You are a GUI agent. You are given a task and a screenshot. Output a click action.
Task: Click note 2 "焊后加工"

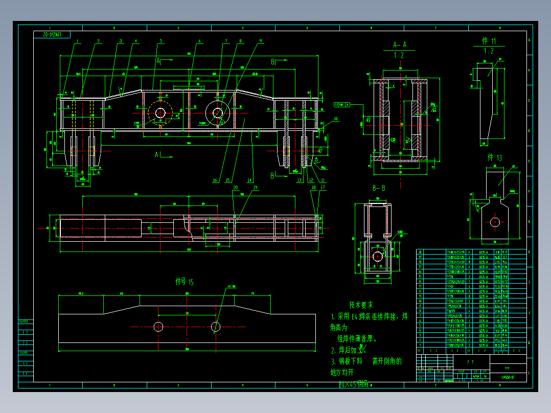coord(349,350)
